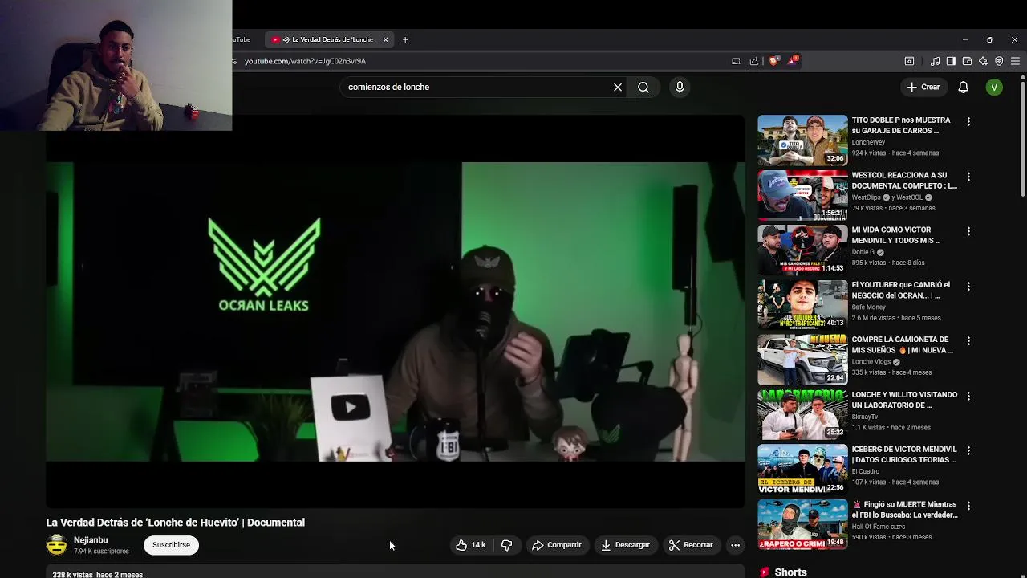Open Brave Wallet icon
Viewport: 1027px width, 578px height.
click(967, 61)
